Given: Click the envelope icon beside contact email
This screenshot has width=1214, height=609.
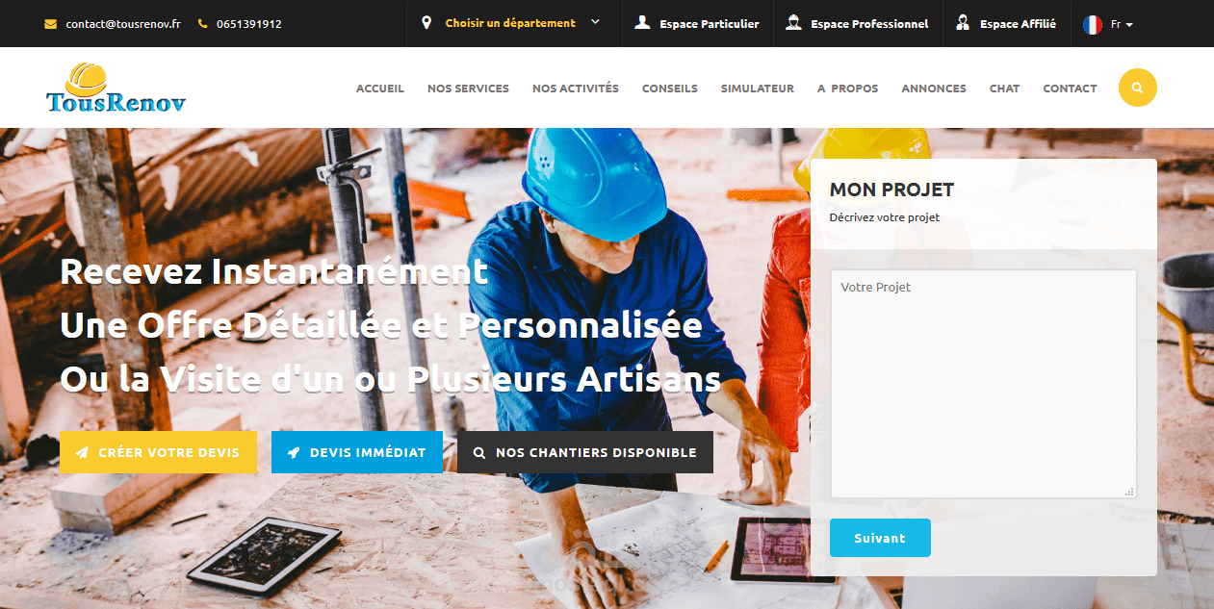Looking at the screenshot, I should tap(51, 24).
